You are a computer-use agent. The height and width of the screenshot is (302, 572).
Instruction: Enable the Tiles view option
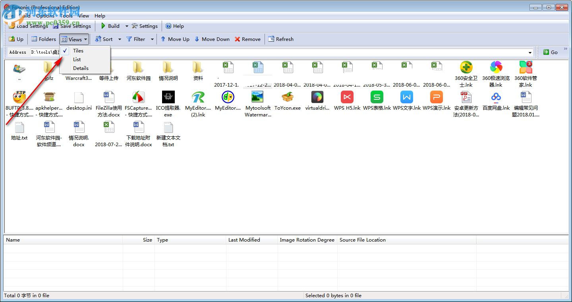coord(78,50)
